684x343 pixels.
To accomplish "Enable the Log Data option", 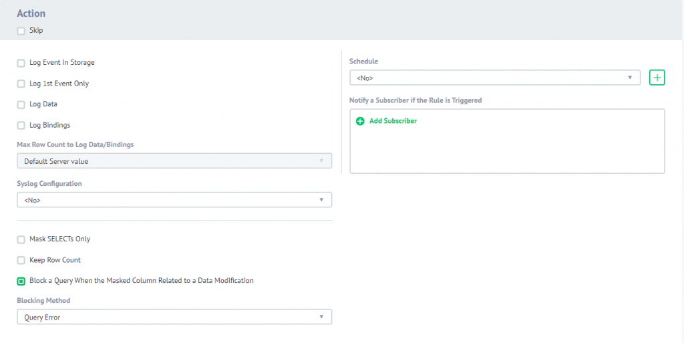I will tap(21, 104).
